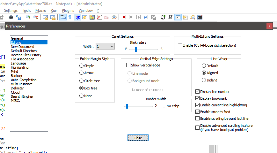Click the Find binoculars toolbar icon
Viewport: 277px width, 153px height.
pyautogui.click(x=11, y=17)
